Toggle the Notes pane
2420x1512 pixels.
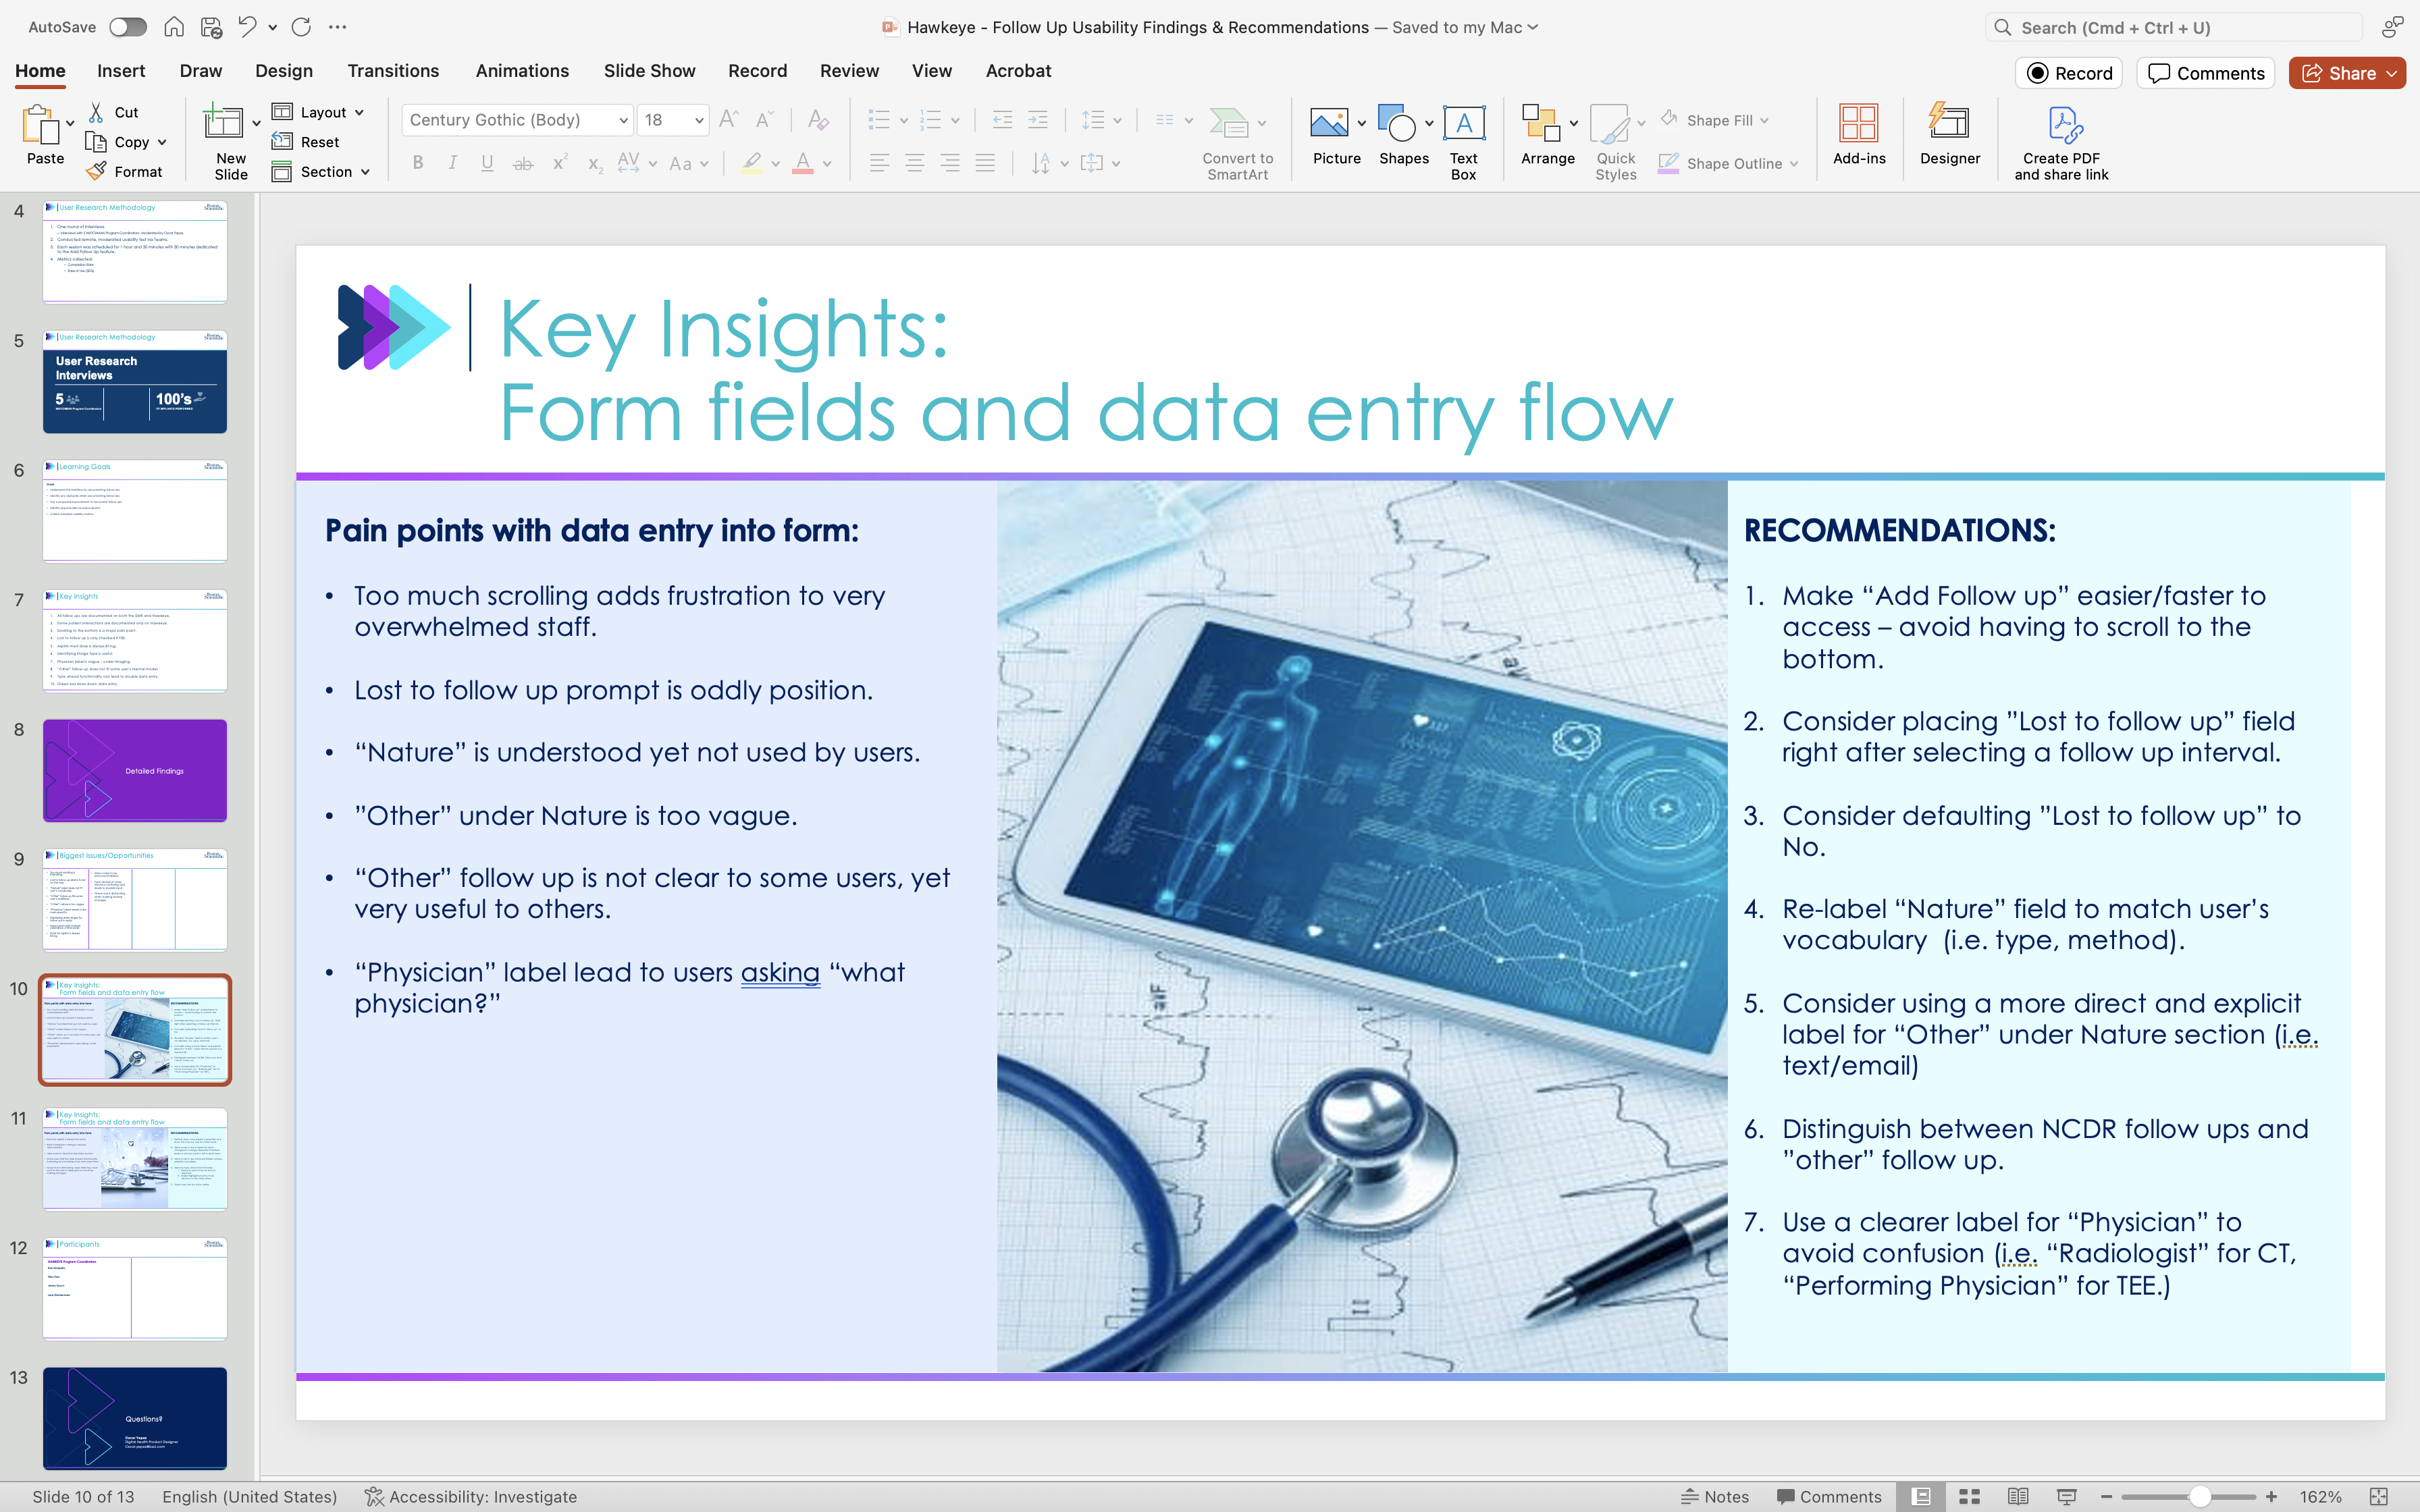tap(1715, 1496)
